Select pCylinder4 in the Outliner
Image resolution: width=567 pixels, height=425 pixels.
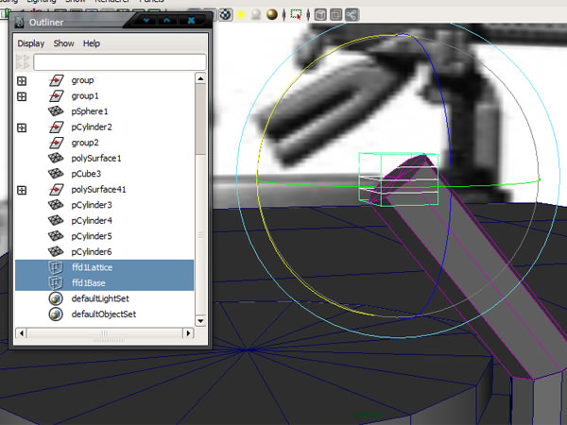click(x=92, y=220)
